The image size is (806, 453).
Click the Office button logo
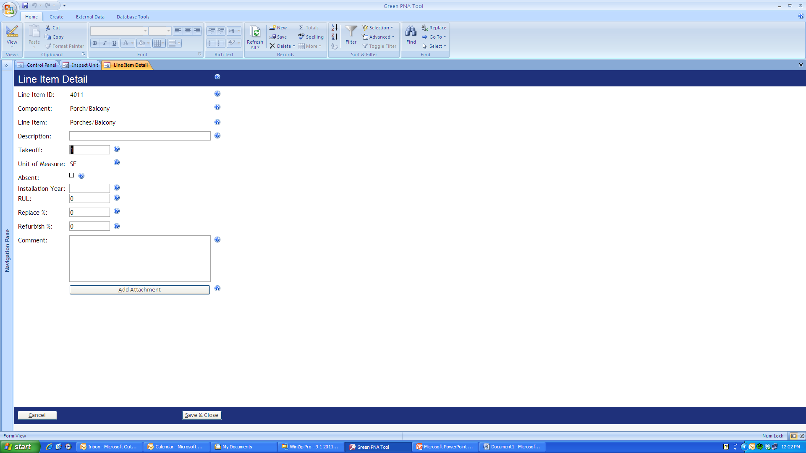tap(9, 8)
